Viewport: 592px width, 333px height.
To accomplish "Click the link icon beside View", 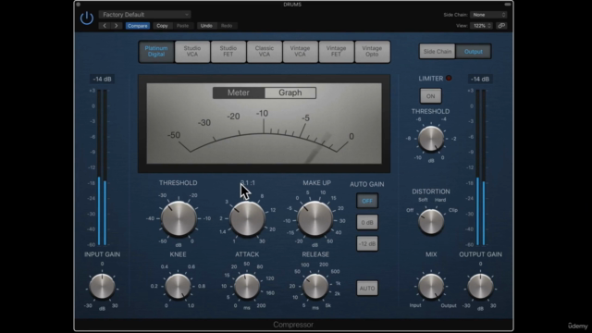I will 501,26.
